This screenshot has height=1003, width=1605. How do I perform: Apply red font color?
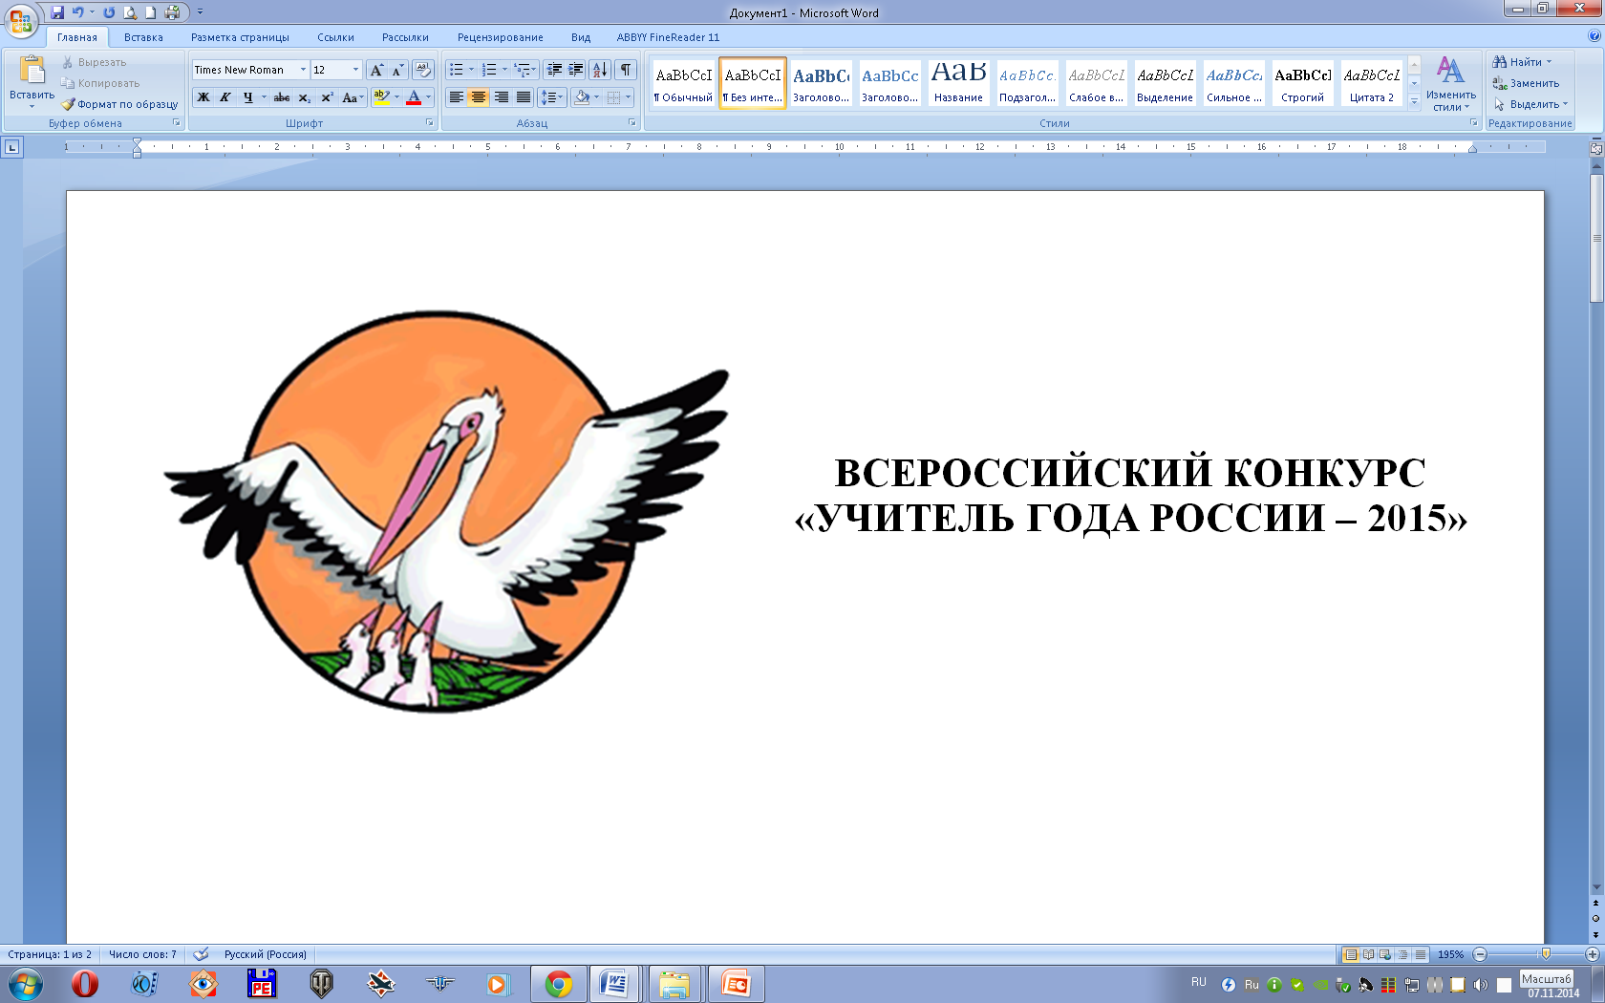pos(414,97)
